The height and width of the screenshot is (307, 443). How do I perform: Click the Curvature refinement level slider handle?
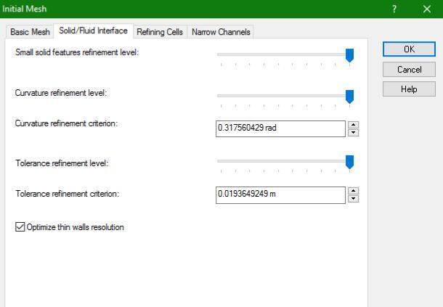(x=350, y=97)
